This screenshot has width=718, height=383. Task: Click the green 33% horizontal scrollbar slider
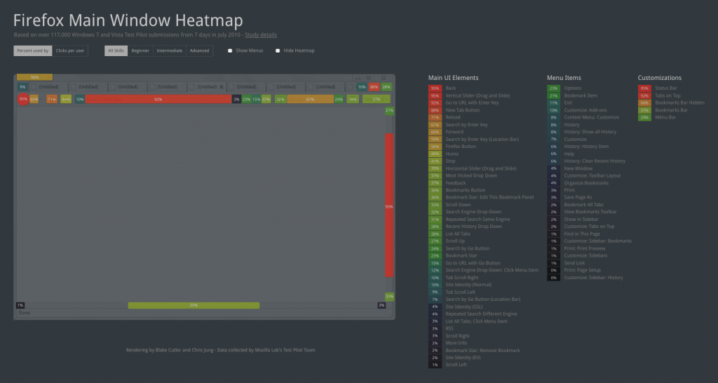point(194,305)
